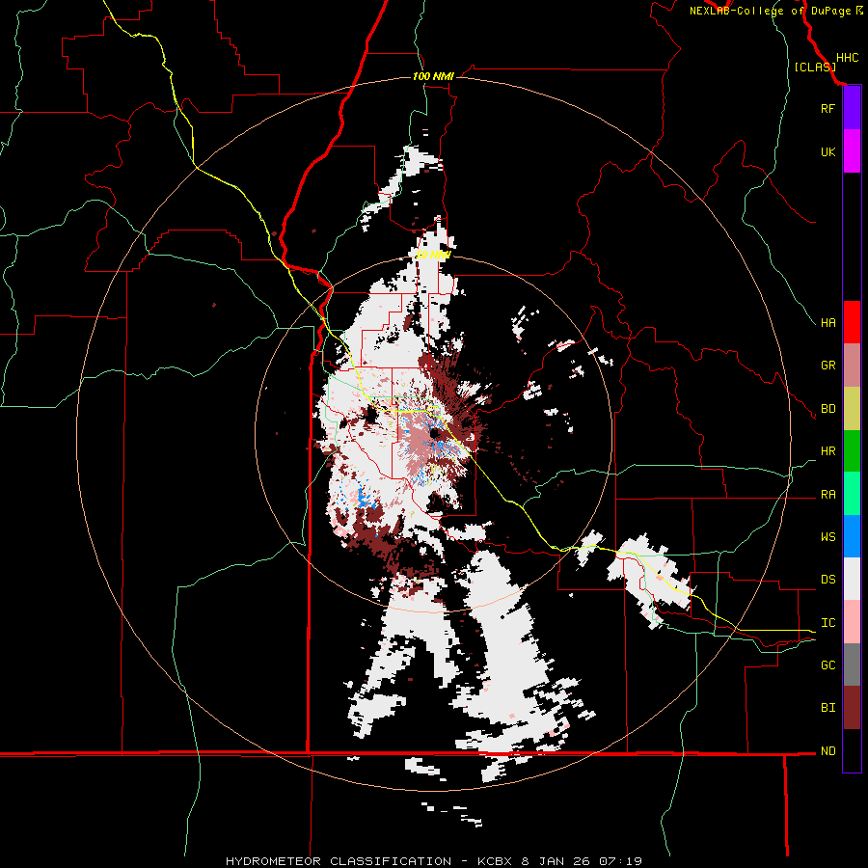Image resolution: width=868 pixels, height=868 pixels.
Task: Pick the dark green HR legend swatch
Action: 852,451
